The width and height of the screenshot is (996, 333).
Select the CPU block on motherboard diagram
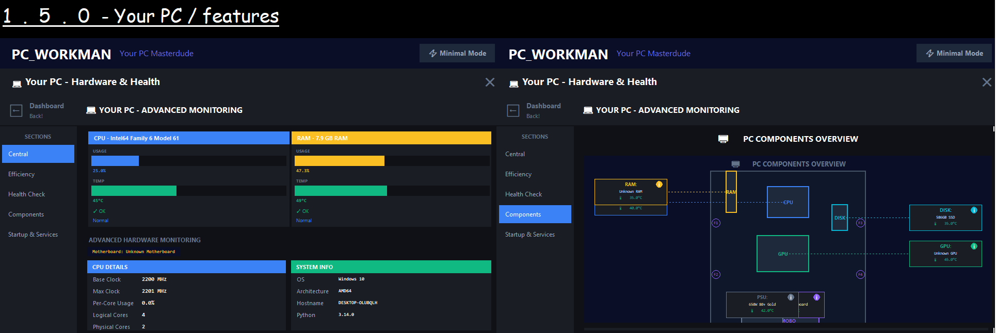pos(788,202)
